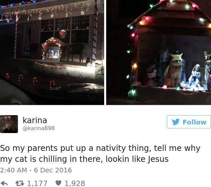The width and height of the screenshot is (211, 187).
Task: Open the right close-up nativity photo
Action: point(159,52)
